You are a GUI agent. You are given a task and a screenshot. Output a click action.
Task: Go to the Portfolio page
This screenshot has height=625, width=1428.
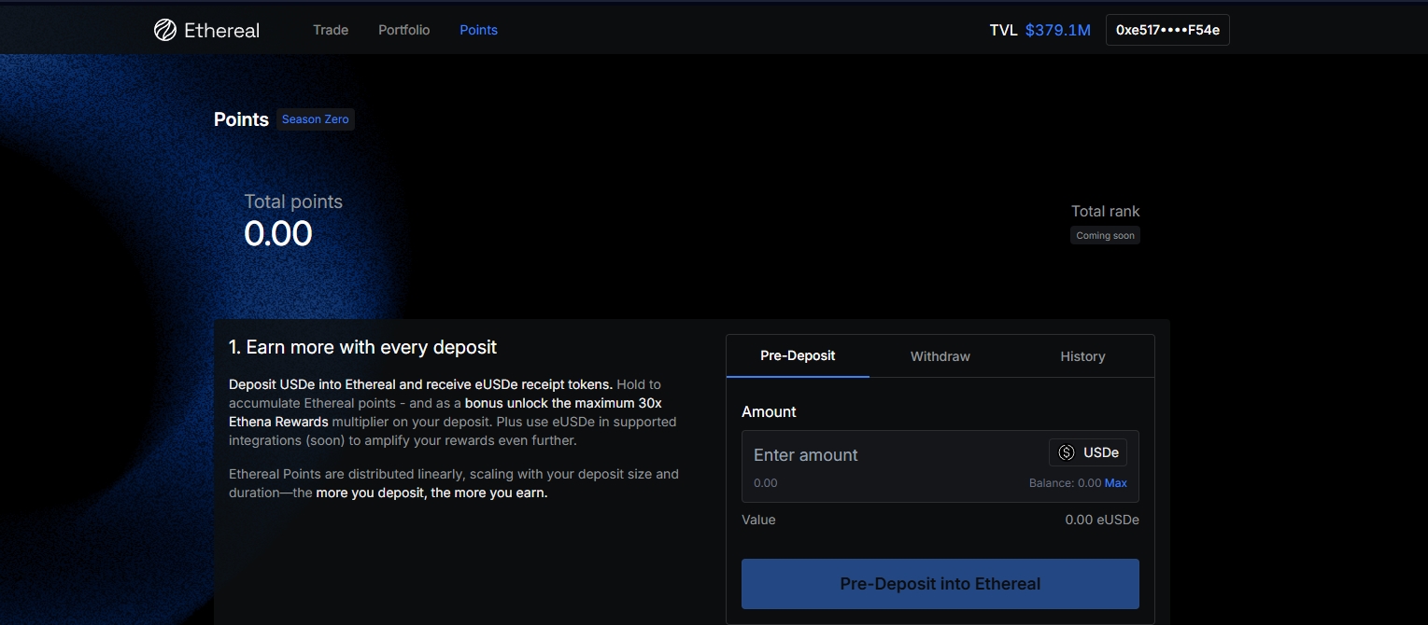coord(403,30)
